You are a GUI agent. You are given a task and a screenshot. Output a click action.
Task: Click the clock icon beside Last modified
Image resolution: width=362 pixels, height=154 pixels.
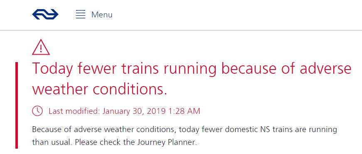click(x=37, y=111)
